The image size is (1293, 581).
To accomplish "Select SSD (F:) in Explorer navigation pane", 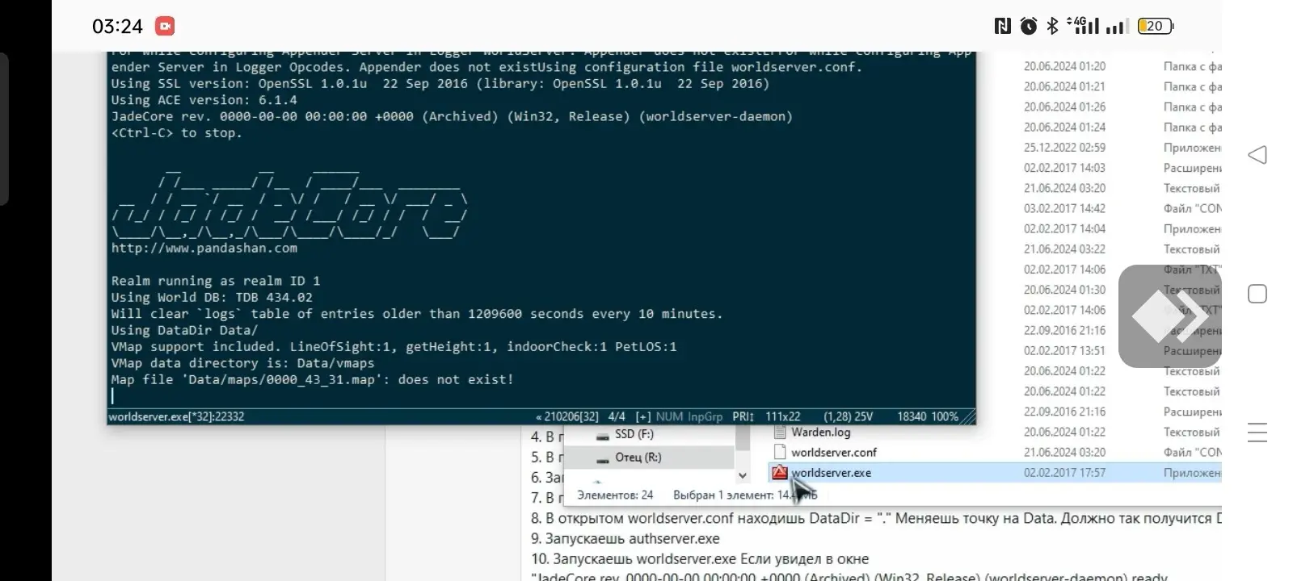I will (x=634, y=434).
